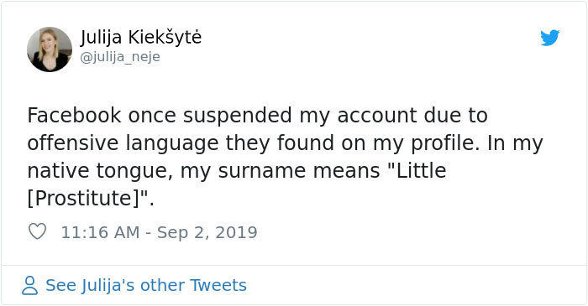Open Julija Kiekšytė's profile photo

pyautogui.click(x=49, y=49)
